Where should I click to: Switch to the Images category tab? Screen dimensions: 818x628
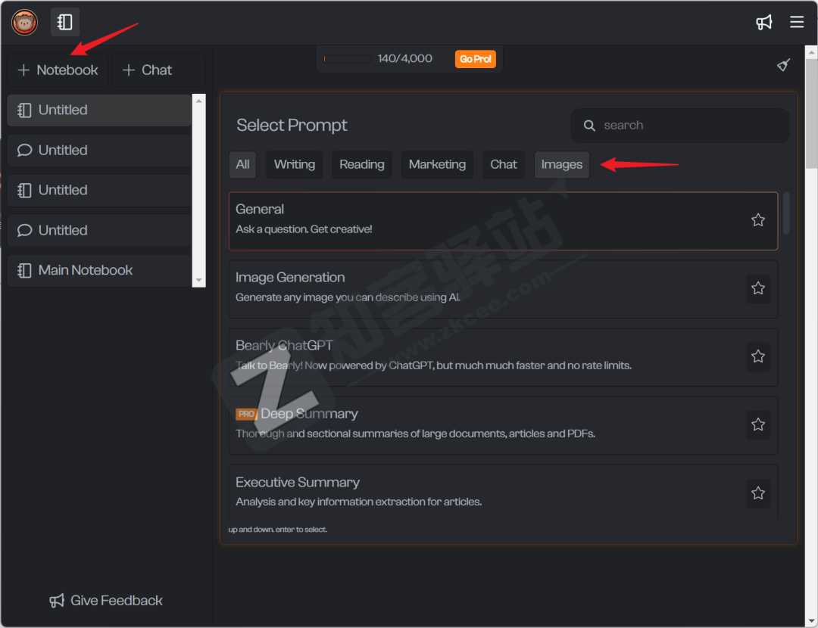(x=561, y=164)
